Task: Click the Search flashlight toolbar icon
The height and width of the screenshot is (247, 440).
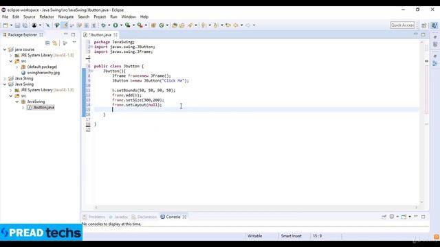Action: (190, 25)
